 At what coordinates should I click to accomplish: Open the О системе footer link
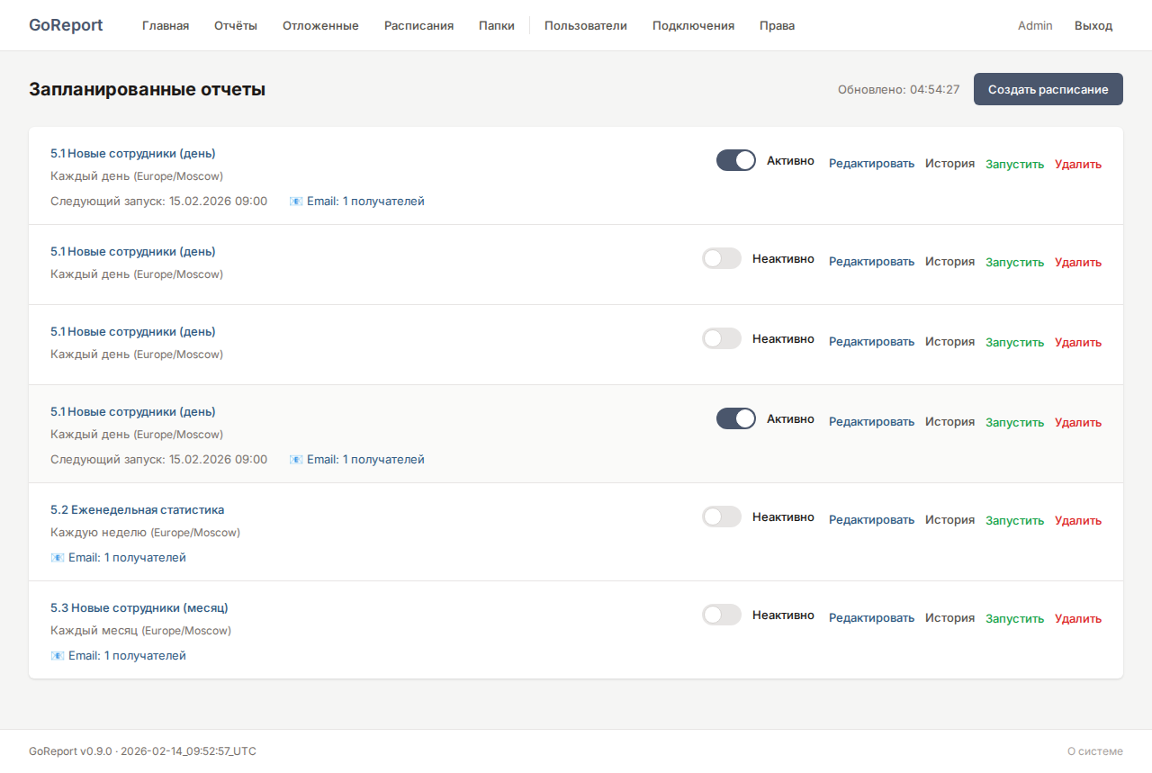point(1094,751)
